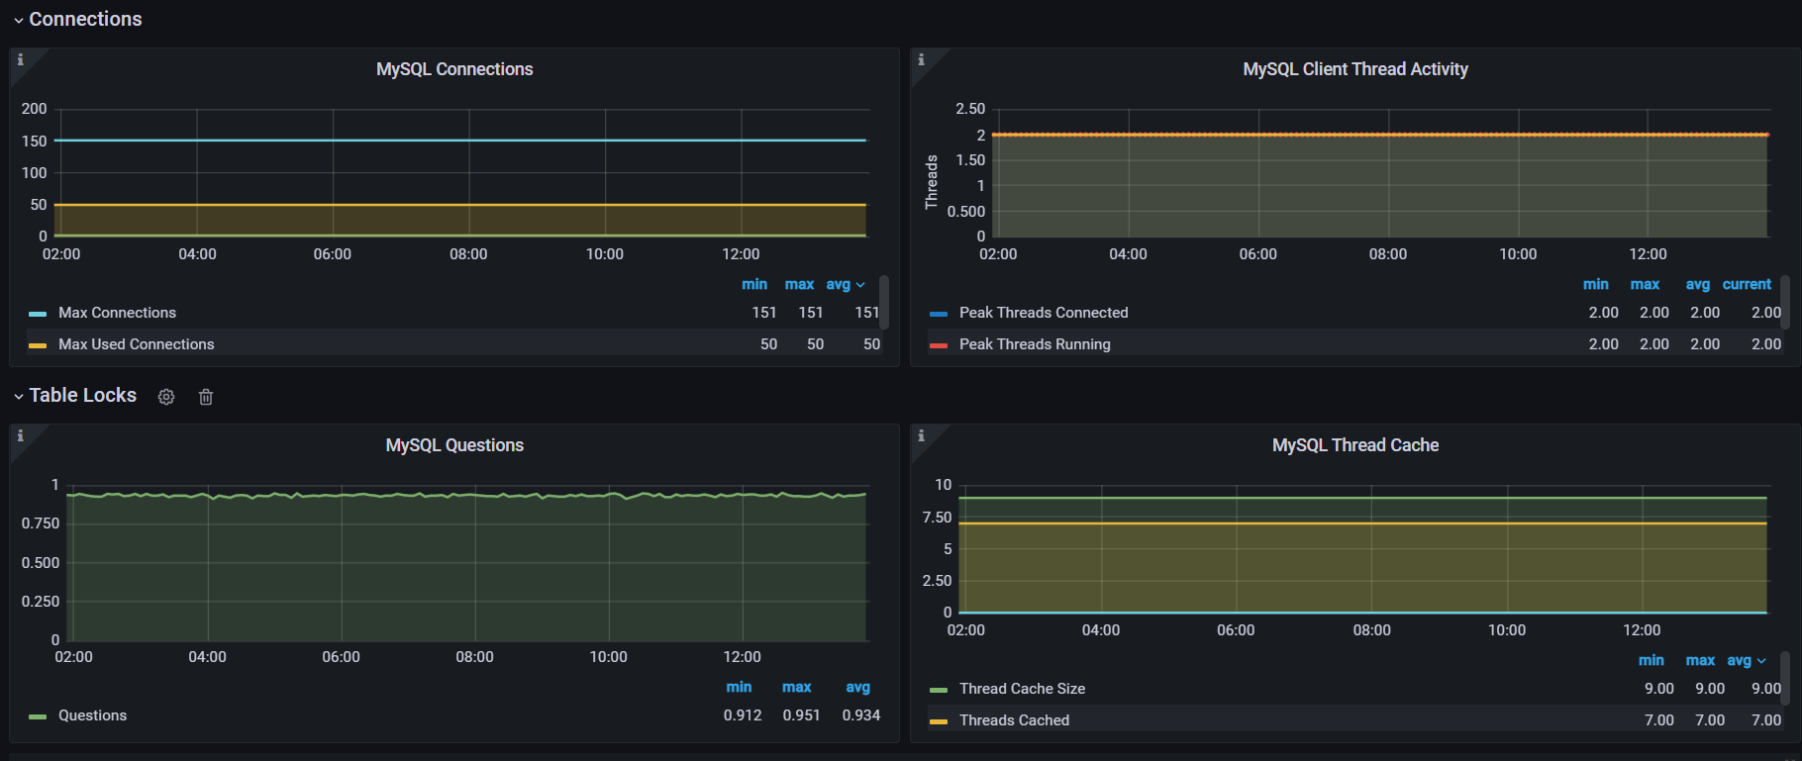Change Questions series color swatch
Image resolution: width=1802 pixels, height=761 pixels.
38,716
